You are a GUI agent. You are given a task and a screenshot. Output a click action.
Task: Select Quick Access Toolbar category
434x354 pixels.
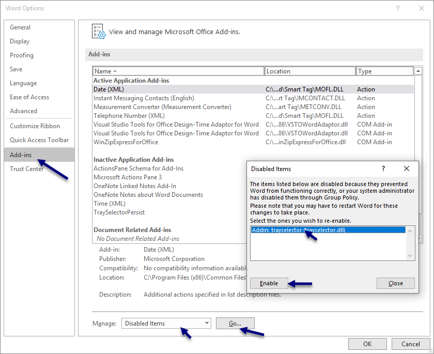click(39, 140)
